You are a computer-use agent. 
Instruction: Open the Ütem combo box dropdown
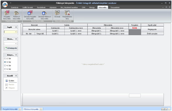coord(16,44)
